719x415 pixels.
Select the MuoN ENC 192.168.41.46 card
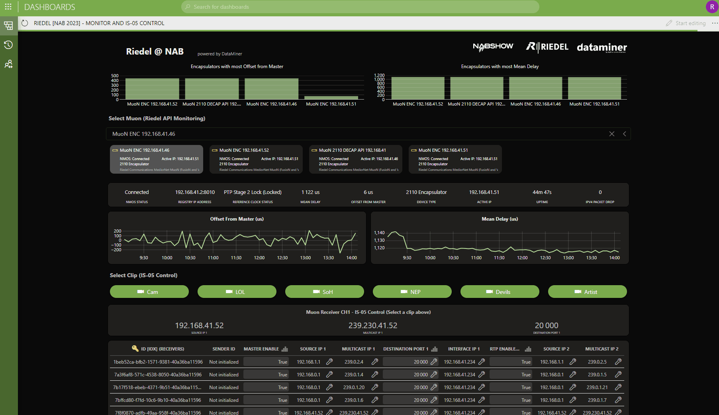pyautogui.click(x=157, y=159)
